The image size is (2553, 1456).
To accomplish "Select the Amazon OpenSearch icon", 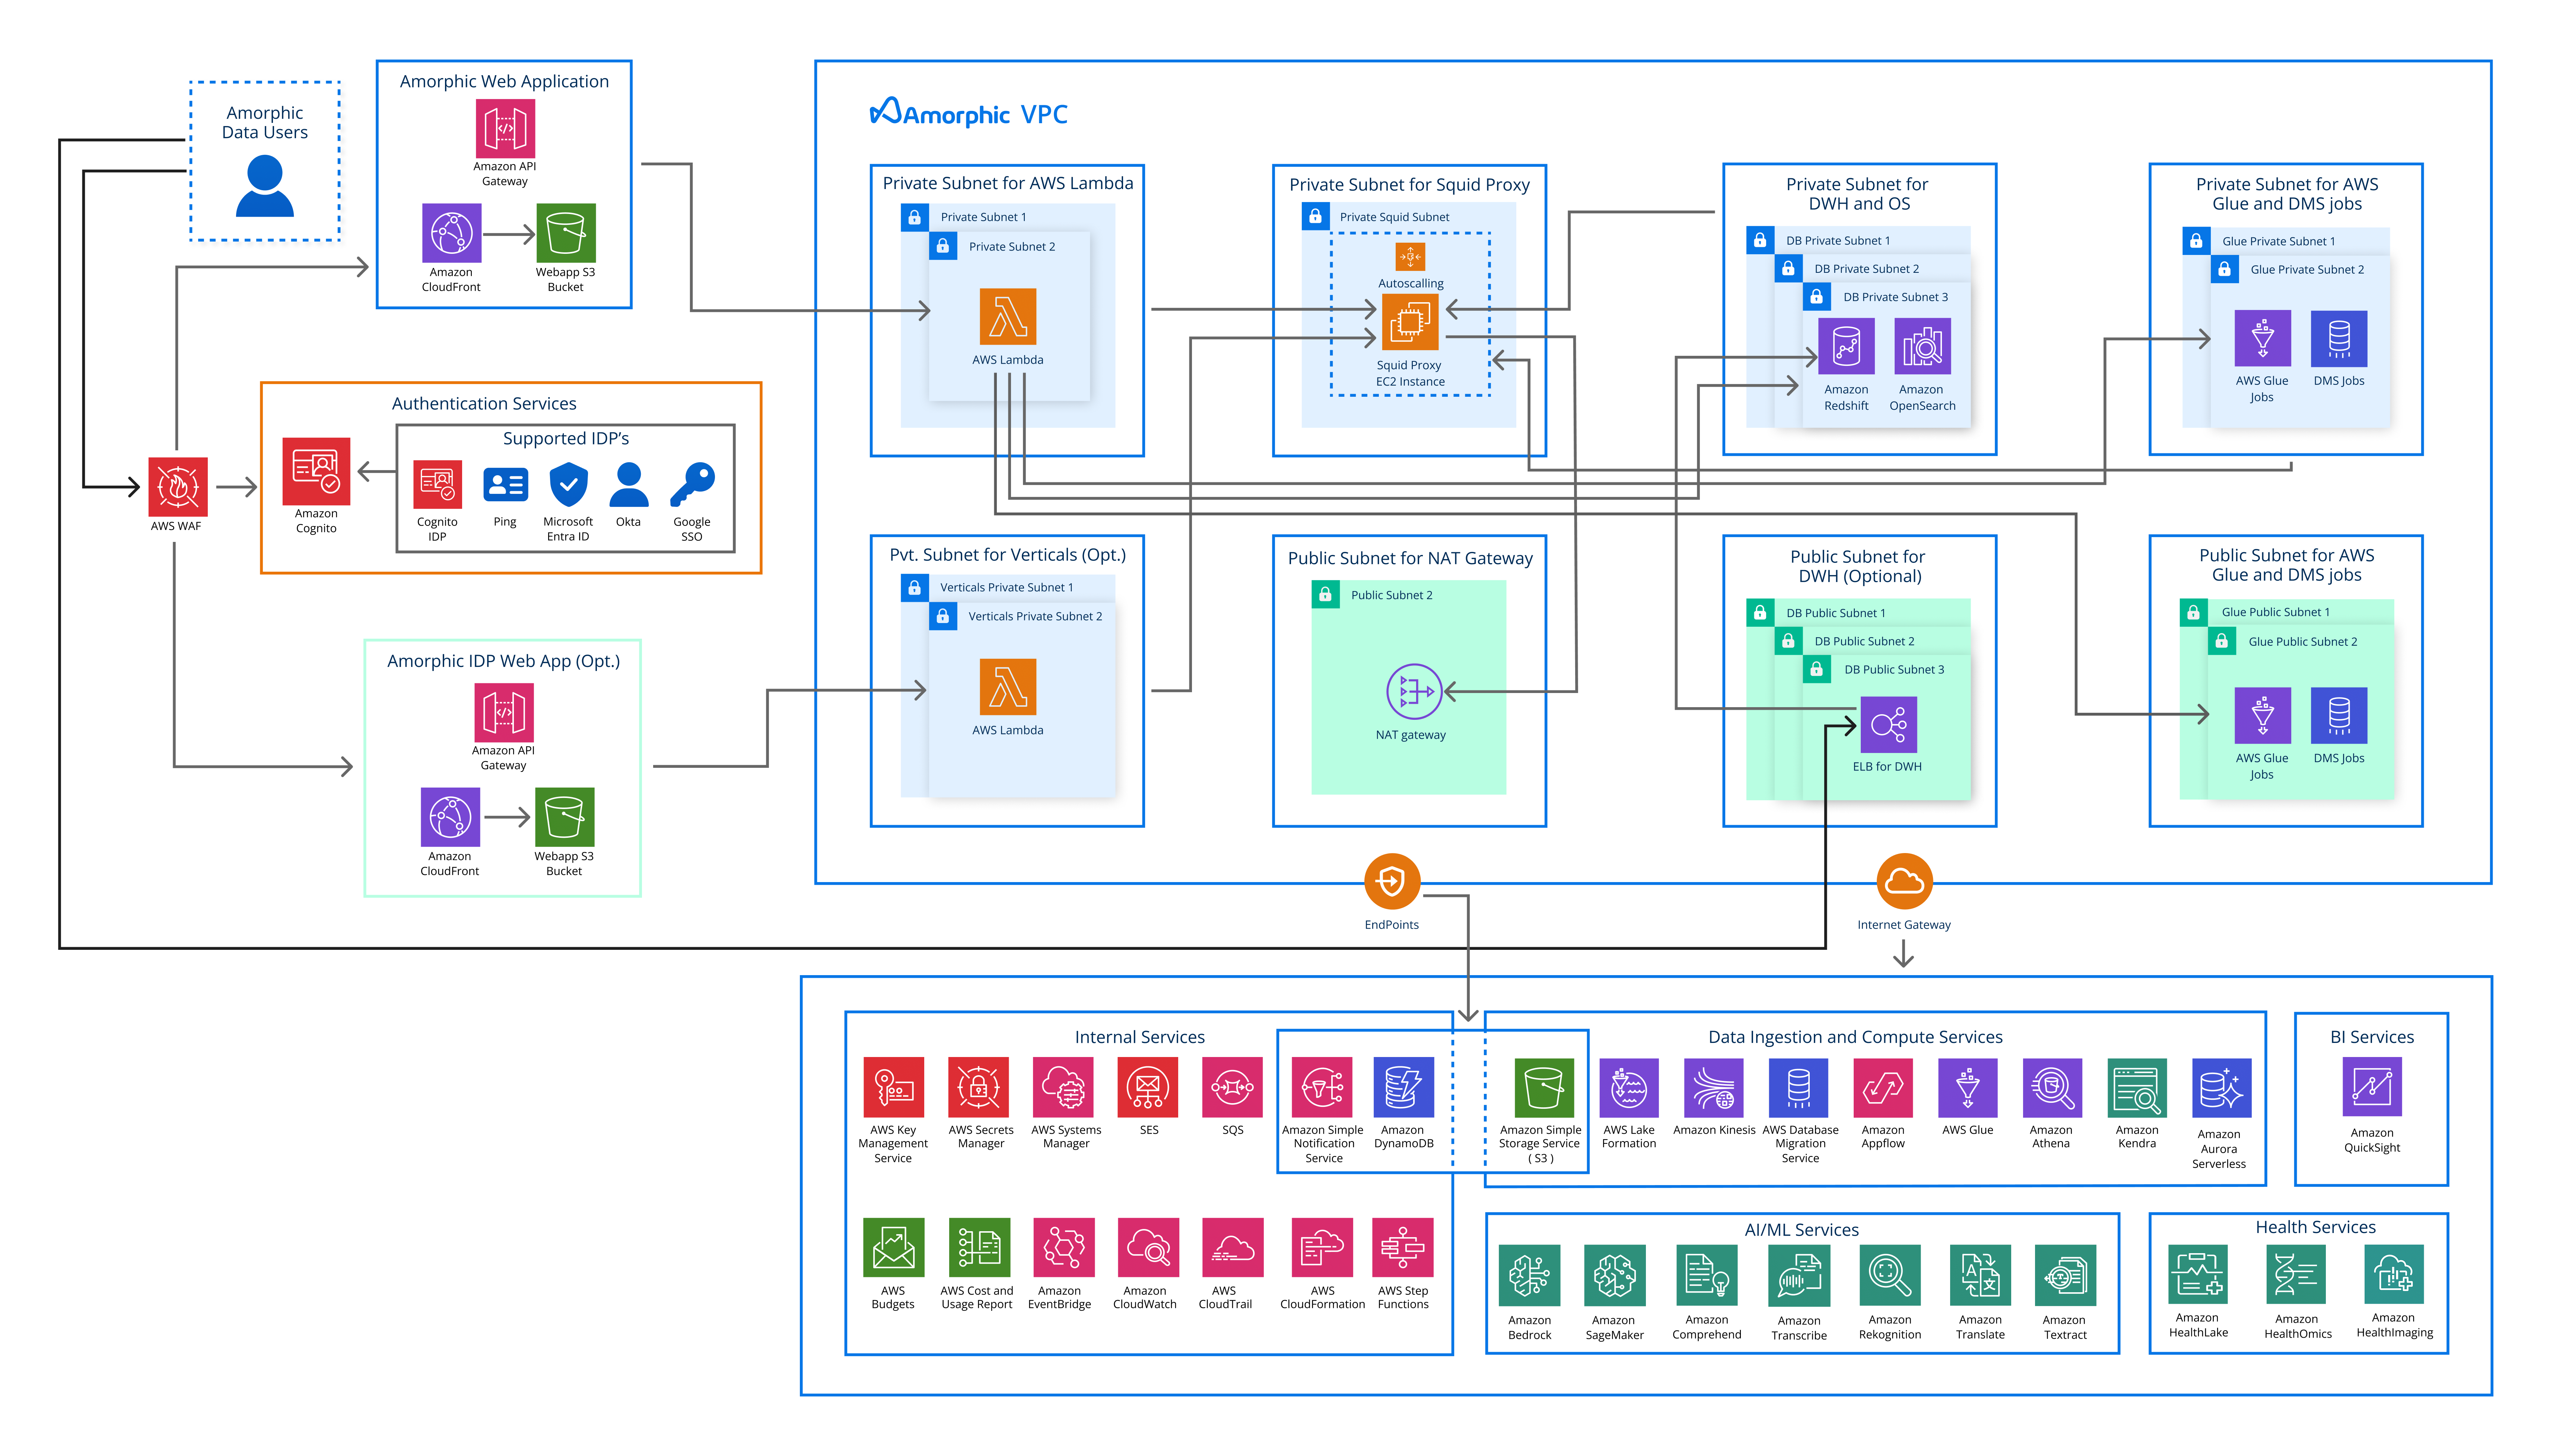I will (1922, 346).
